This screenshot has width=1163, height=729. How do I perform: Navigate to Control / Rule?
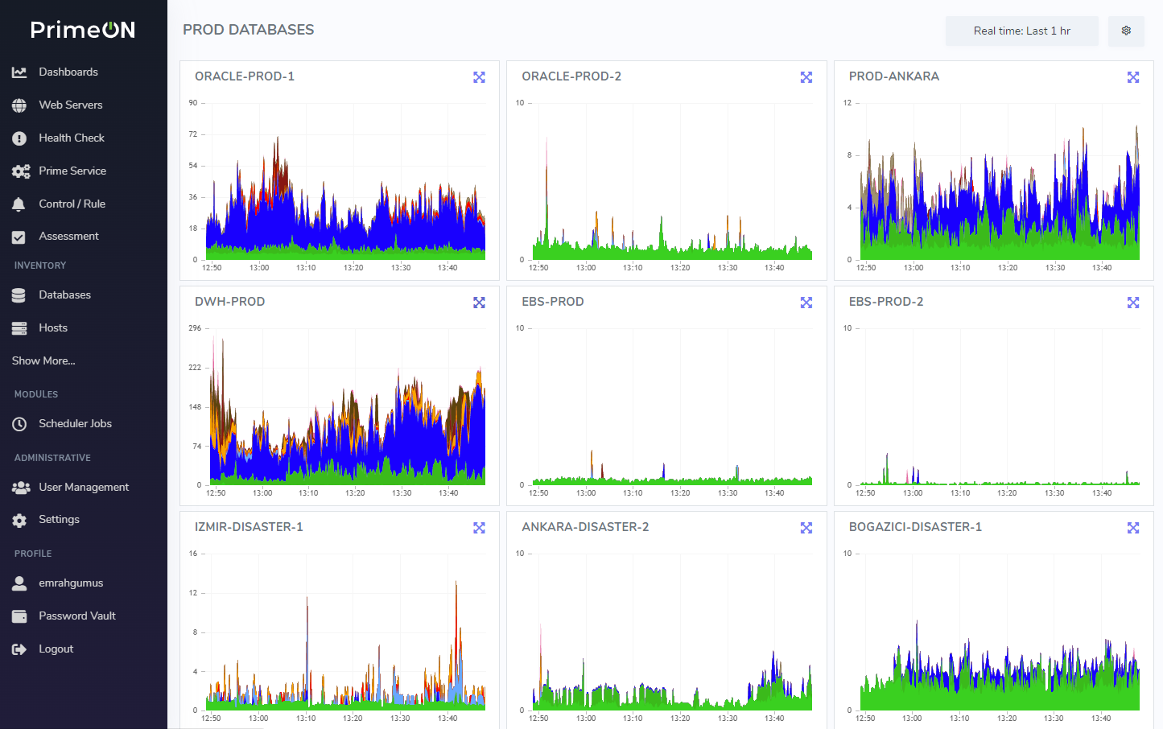tap(72, 204)
